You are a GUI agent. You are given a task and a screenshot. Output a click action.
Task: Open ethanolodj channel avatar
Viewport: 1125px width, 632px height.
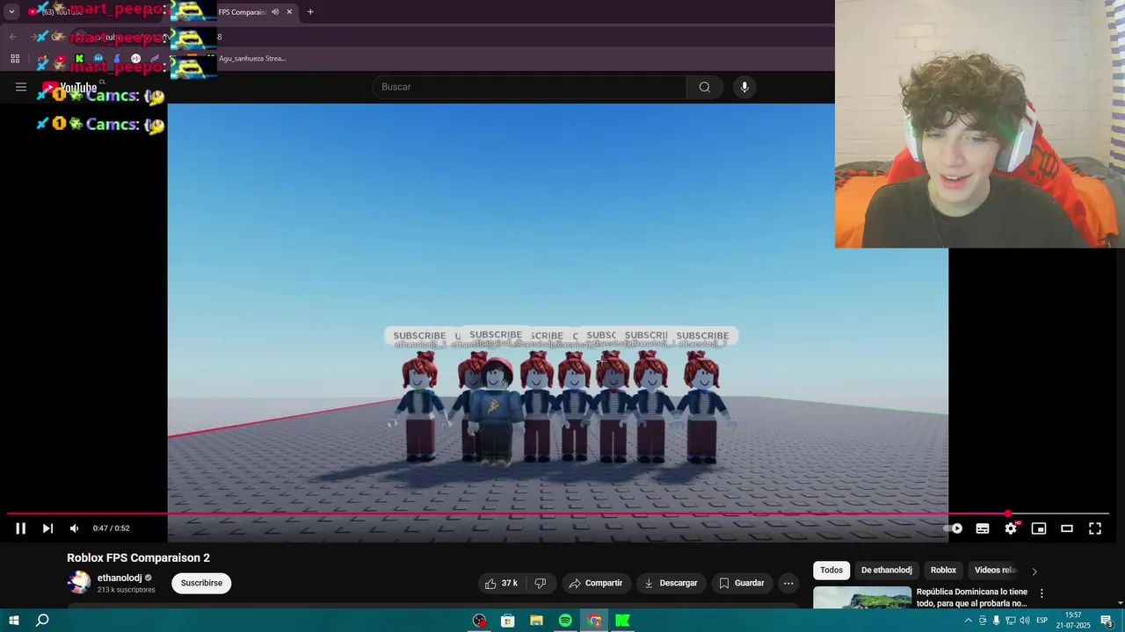(79, 583)
